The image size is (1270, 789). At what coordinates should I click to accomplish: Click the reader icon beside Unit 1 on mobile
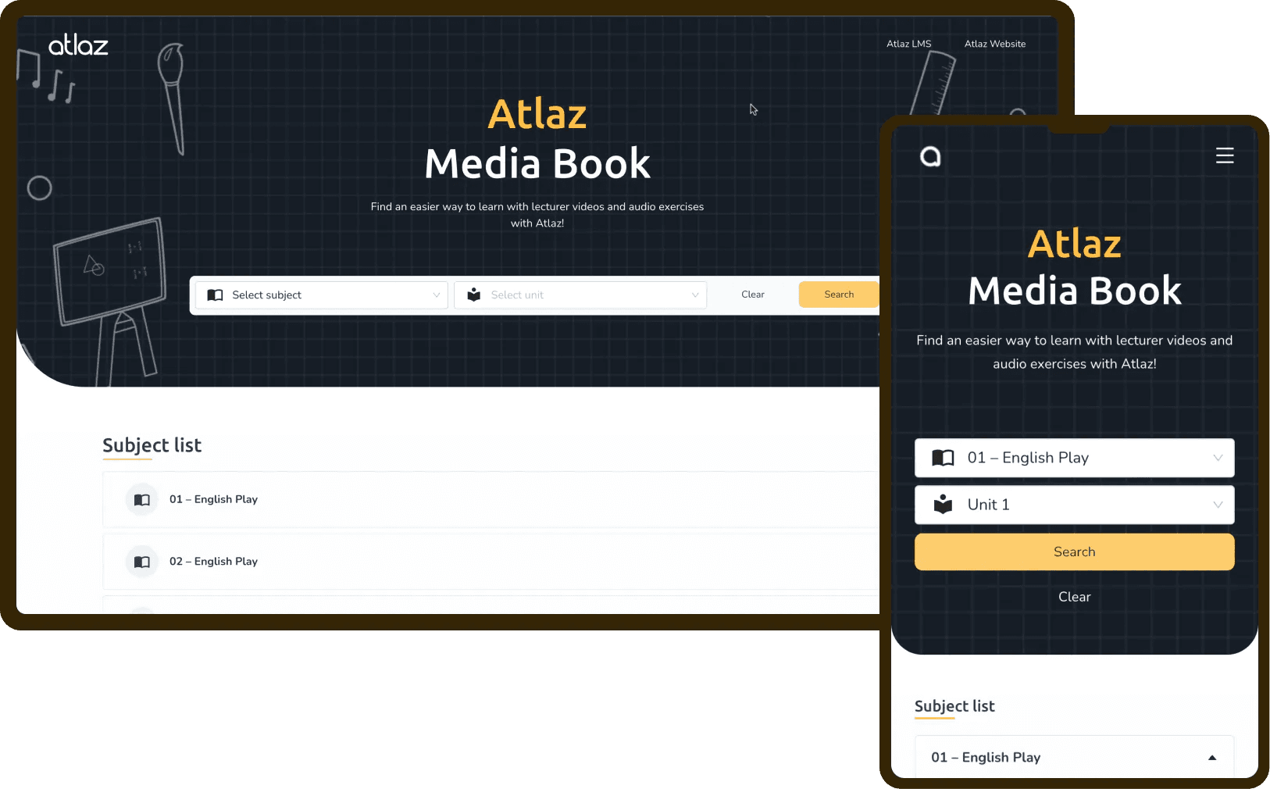943,505
